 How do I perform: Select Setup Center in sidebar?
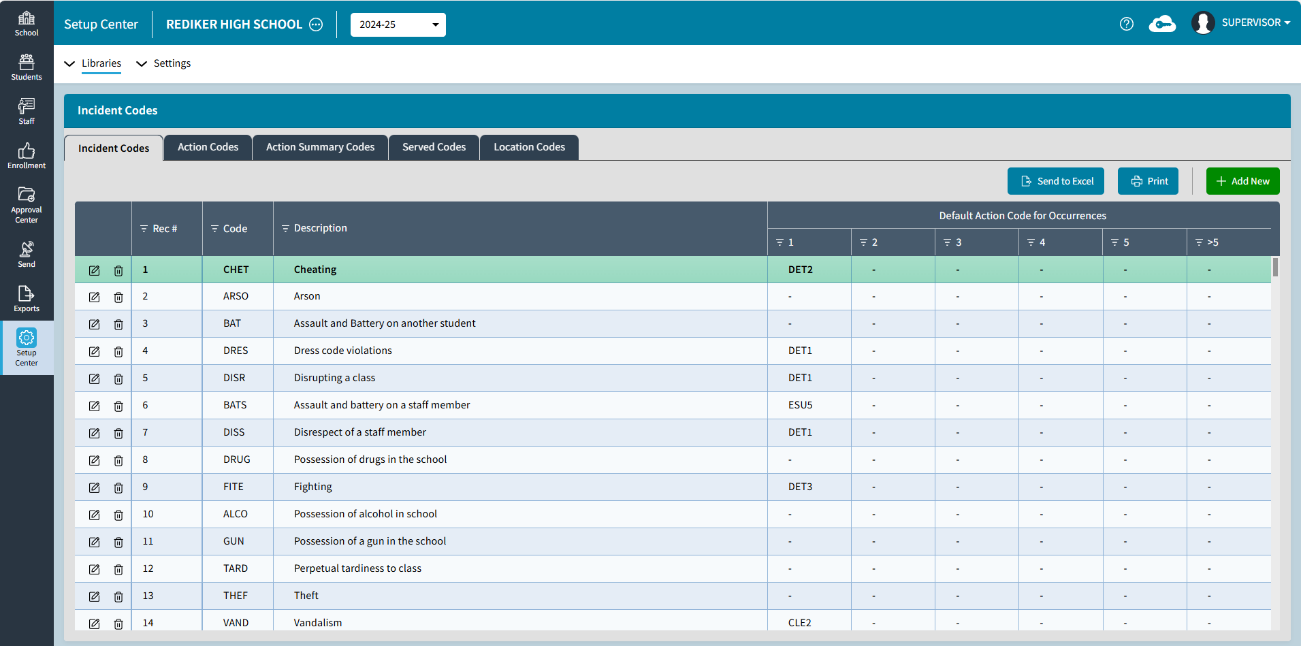pyautogui.click(x=27, y=348)
